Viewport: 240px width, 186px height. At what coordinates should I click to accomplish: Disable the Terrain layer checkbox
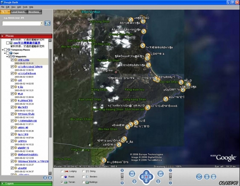point(62,182)
